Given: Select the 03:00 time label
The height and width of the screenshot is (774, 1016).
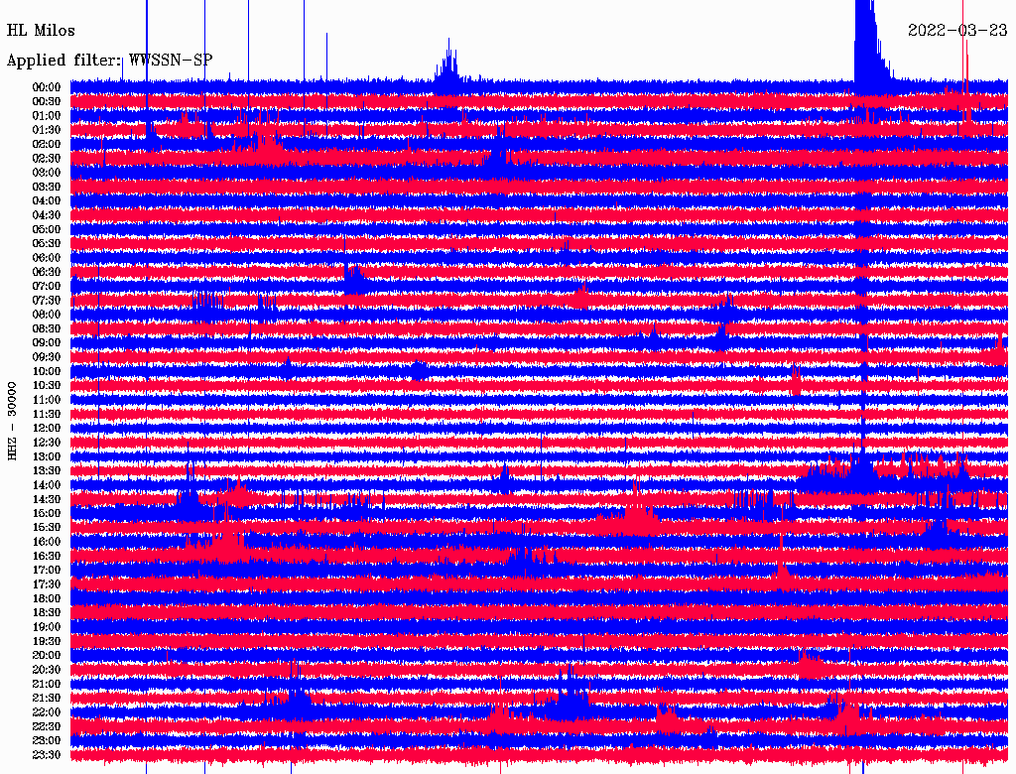Looking at the screenshot, I should pyautogui.click(x=47, y=173).
